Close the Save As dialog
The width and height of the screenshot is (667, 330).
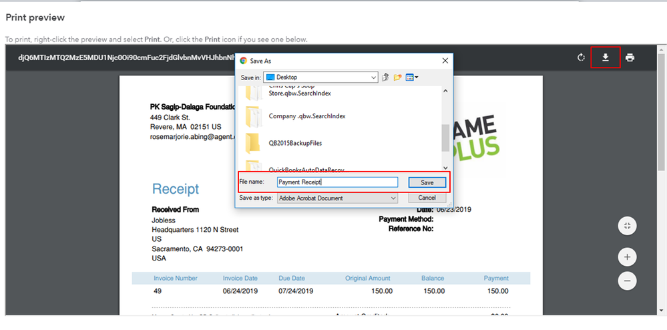coord(445,61)
